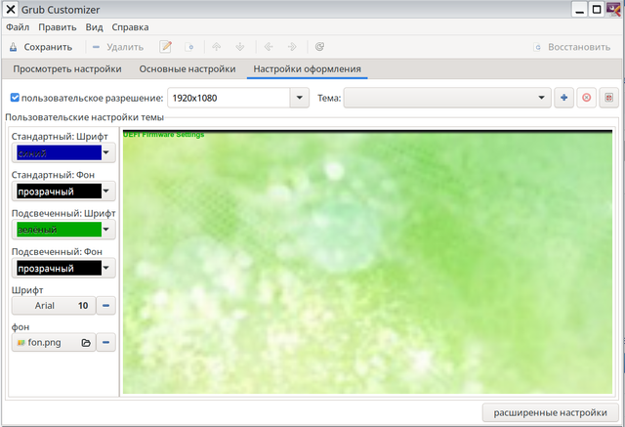This screenshot has width=625, height=427.
Task: Switch to Основные настройки tab
Action: (x=187, y=69)
